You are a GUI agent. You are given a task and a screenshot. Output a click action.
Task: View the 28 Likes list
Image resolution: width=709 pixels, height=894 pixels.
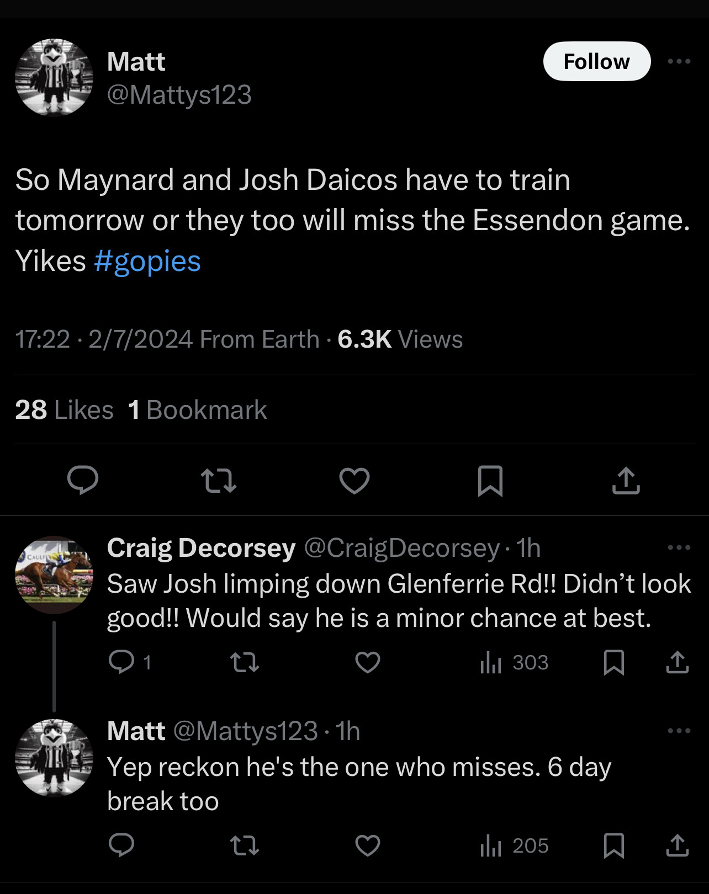64,409
